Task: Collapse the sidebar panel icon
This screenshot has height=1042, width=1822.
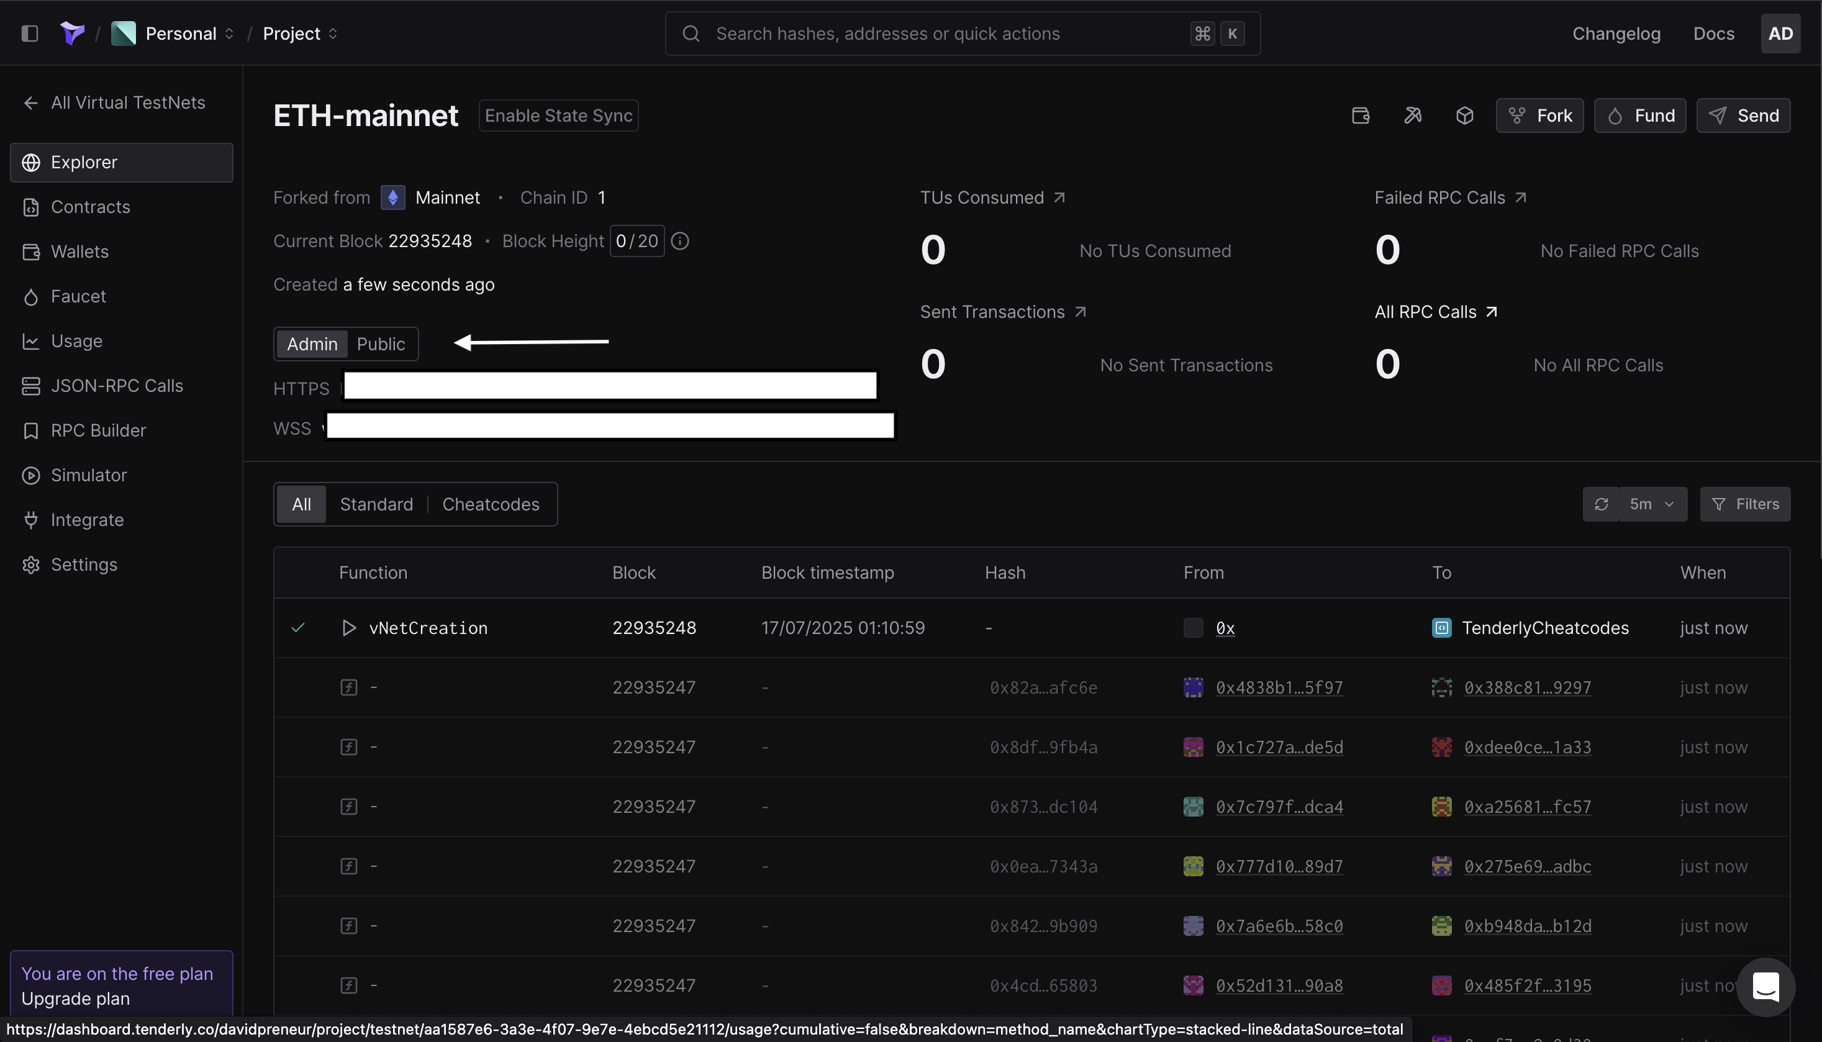Action: click(x=29, y=34)
